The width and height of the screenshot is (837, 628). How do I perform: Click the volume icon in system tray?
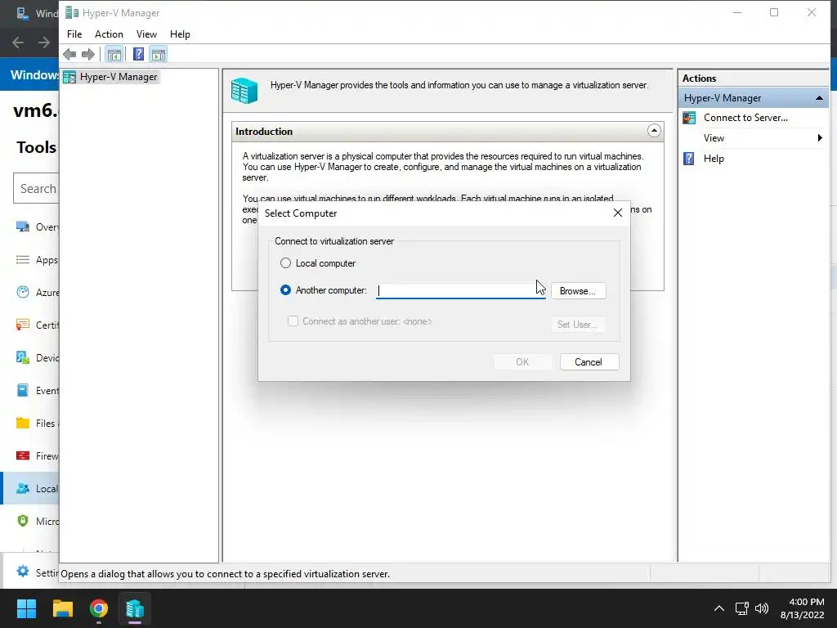762,608
